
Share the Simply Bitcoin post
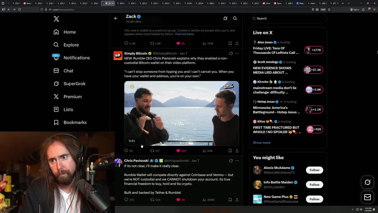coord(237,151)
